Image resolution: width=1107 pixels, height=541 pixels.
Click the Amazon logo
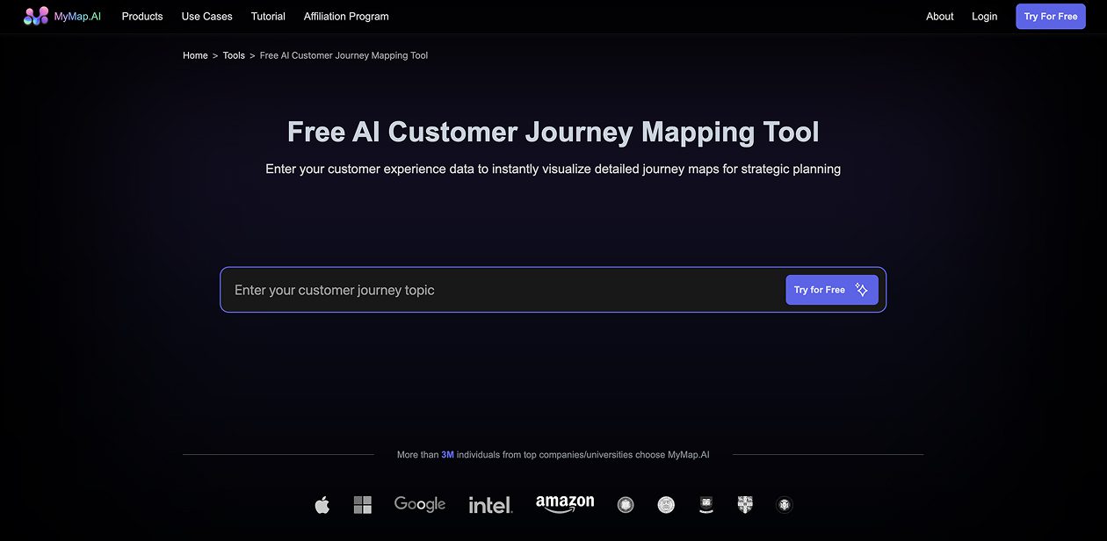point(565,504)
